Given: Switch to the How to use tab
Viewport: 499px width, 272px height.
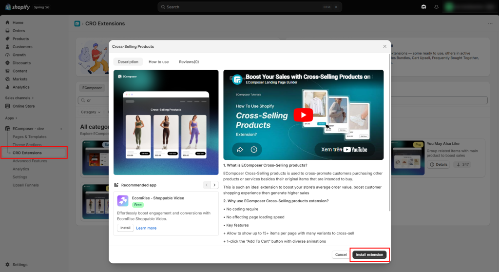Looking at the screenshot, I should click(x=158, y=62).
